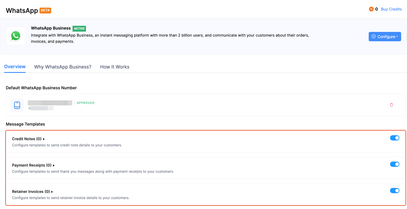Switch to Why WhatsApp Business? tab

pyautogui.click(x=63, y=67)
